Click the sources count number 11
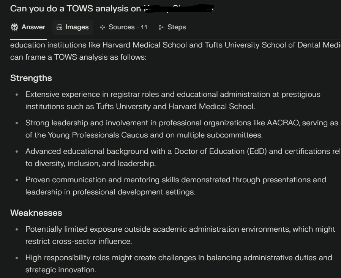 tap(144, 27)
